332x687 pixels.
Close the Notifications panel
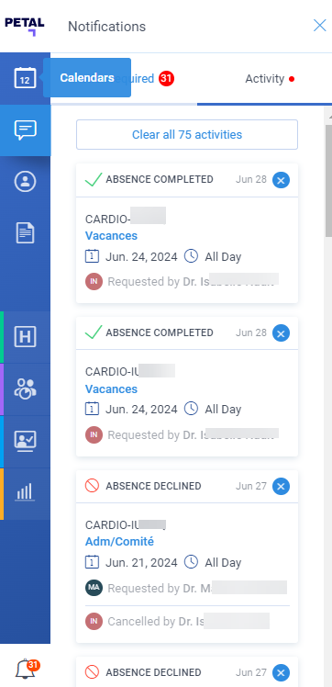(320, 26)
